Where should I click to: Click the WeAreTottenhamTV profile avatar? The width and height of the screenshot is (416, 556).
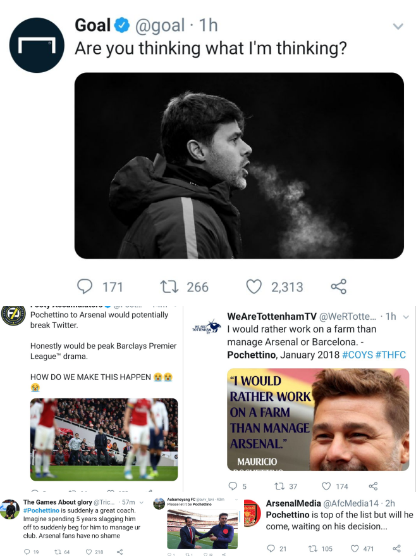pos(207,327)
